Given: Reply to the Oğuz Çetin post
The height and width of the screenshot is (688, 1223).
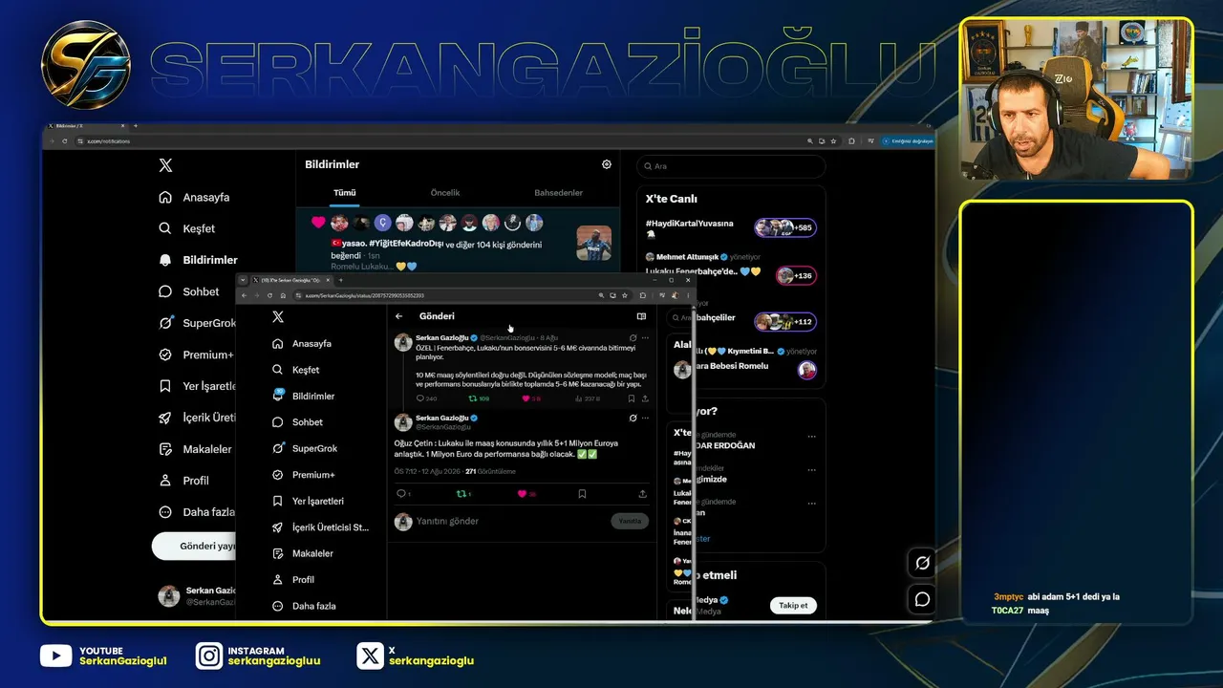Looking at the screenshot, I should coord(401,494).
